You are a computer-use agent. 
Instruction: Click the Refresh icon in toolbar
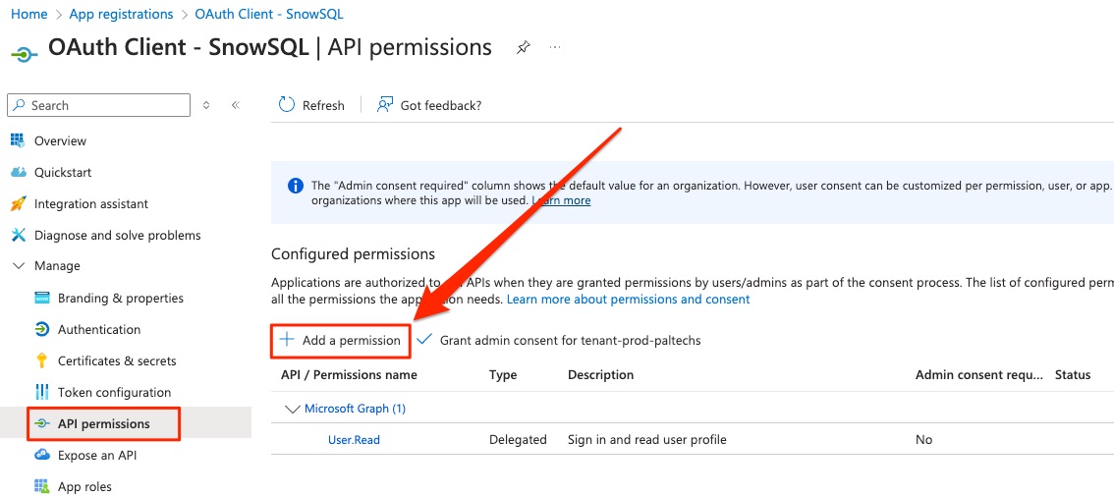click(287, 105)
